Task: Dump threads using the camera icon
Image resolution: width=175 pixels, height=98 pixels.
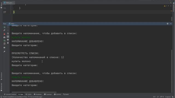Action: point(4,37)
